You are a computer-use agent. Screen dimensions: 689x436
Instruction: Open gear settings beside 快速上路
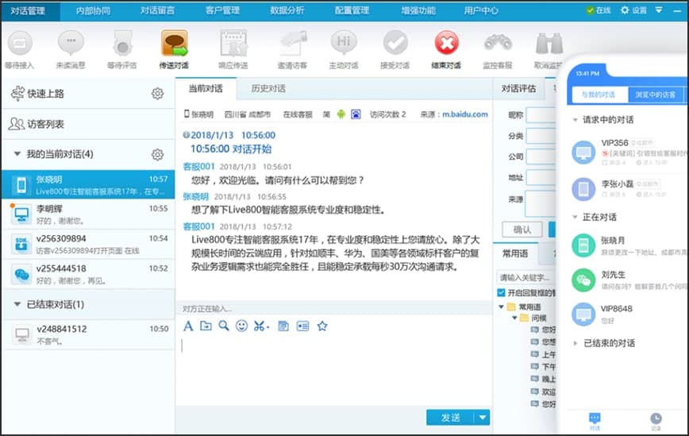point(157,94)
